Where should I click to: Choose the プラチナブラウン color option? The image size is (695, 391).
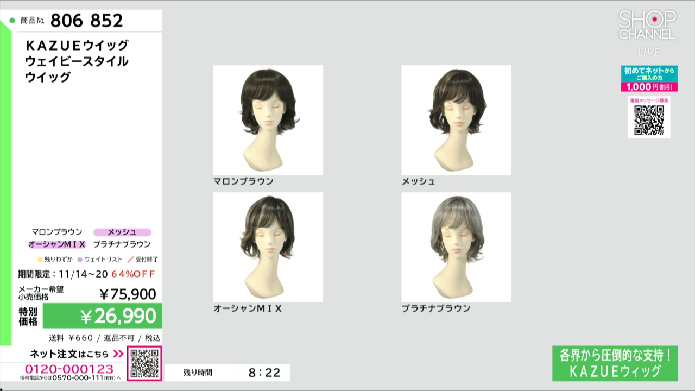(122, 244)
